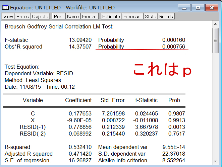Click the underlined Obs*R-squared probability 0.000756
The height and width of the screenshot is (167, 222).
[173, 47]
